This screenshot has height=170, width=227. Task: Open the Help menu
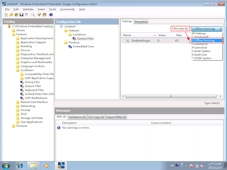pyautogui.click(x=82, y=10)
